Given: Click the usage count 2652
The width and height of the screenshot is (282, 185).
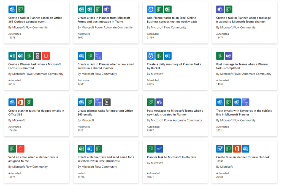Looking at the screenshot, I should tap(219, 131).
